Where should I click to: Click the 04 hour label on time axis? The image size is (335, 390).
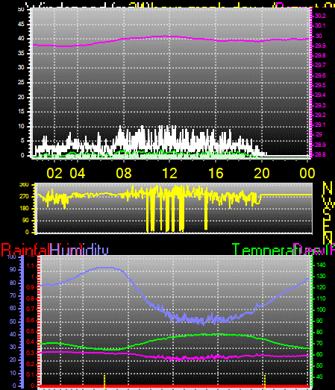[x=78, y=173]
